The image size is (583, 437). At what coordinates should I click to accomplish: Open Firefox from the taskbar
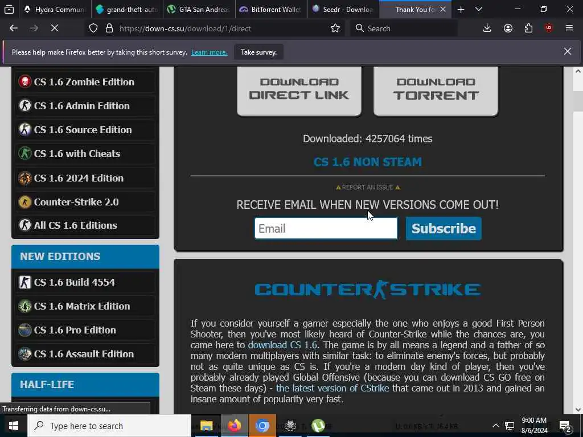234,426
